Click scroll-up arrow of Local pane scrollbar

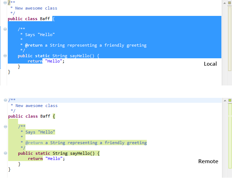pos(225,3)
